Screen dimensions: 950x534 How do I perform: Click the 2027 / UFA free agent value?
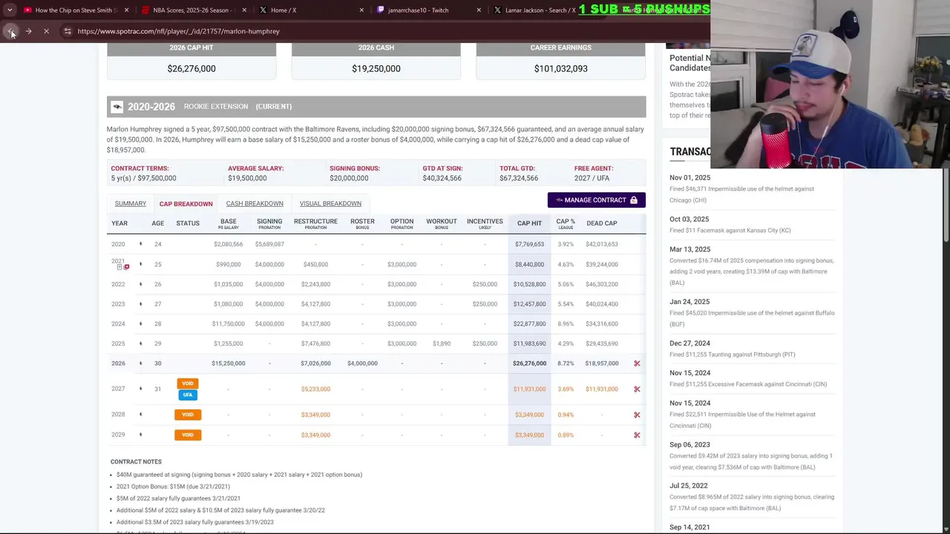(592, 178)
